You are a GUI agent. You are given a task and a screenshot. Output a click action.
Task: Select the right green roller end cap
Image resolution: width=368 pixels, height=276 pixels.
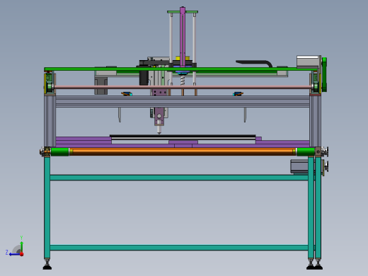tap(306, 151)
